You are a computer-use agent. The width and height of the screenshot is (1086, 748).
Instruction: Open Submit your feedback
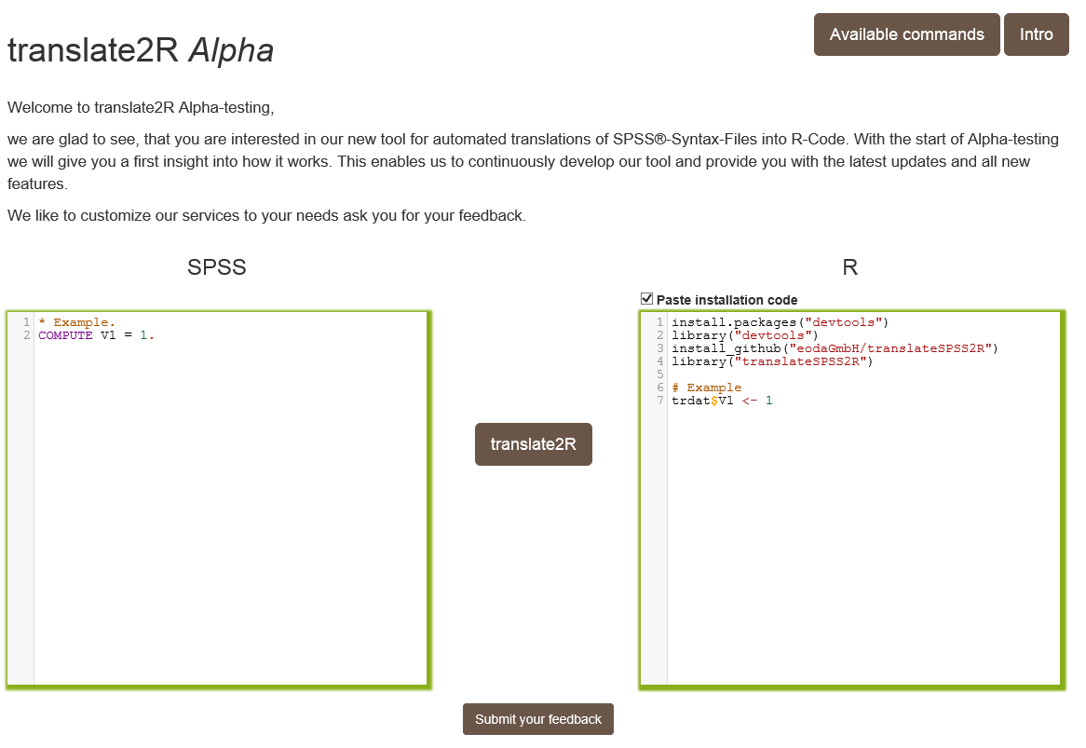pyautogui.click(x=538, y=719)
